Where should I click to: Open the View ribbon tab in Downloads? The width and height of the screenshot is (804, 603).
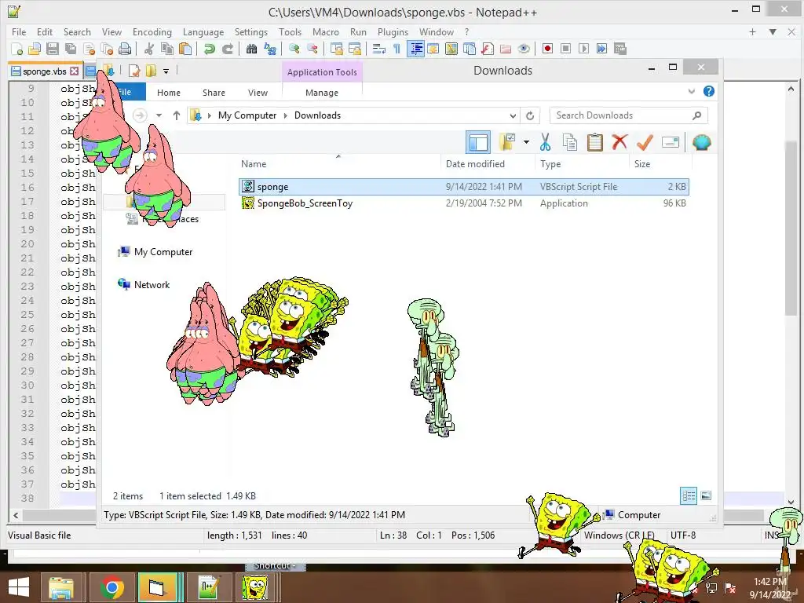(258, 93)
